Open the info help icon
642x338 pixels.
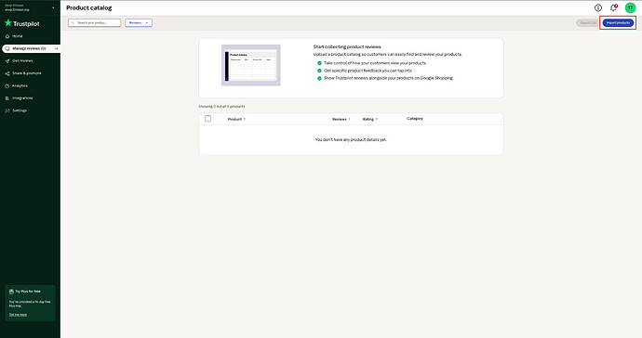(598, 7)
